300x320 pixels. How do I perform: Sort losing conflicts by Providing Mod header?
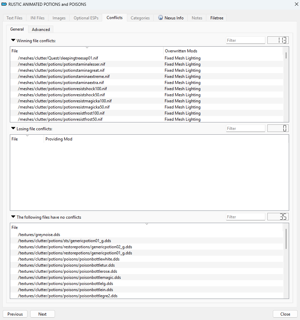59,139
